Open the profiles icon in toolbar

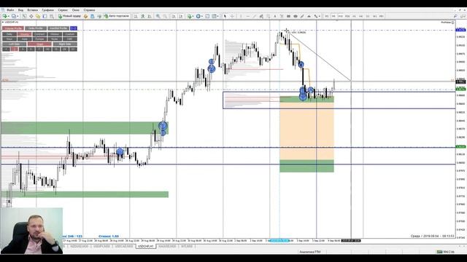(x=14, y=16)
